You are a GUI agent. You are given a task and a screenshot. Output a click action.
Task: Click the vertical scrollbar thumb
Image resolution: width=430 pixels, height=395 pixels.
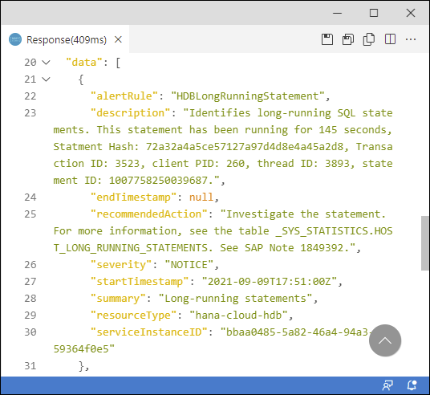click(425, 243)
